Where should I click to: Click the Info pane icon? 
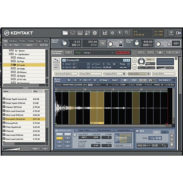[95, 33]
